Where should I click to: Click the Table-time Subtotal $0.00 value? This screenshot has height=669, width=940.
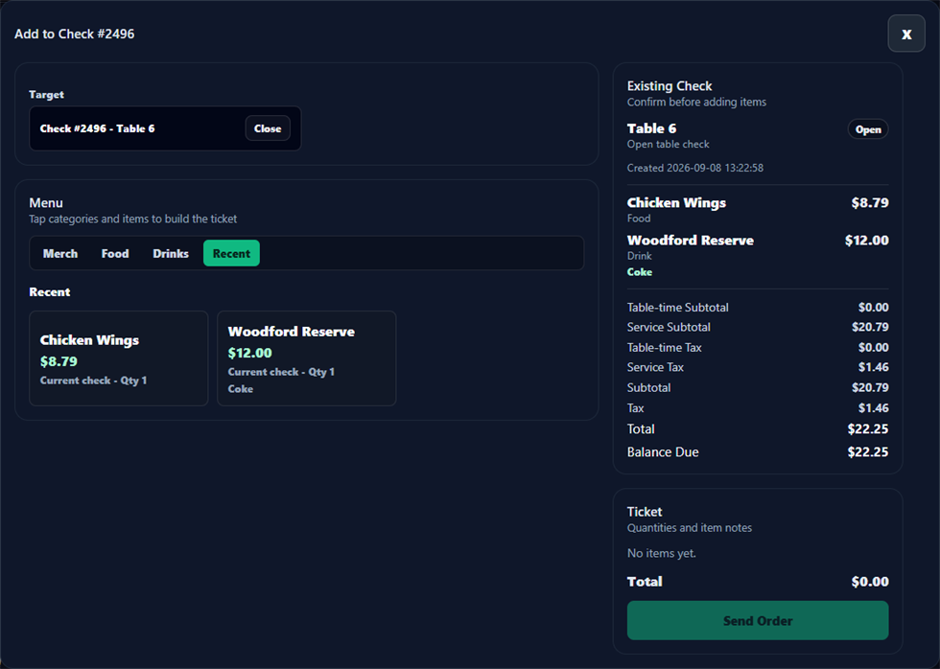coord(874,308)
